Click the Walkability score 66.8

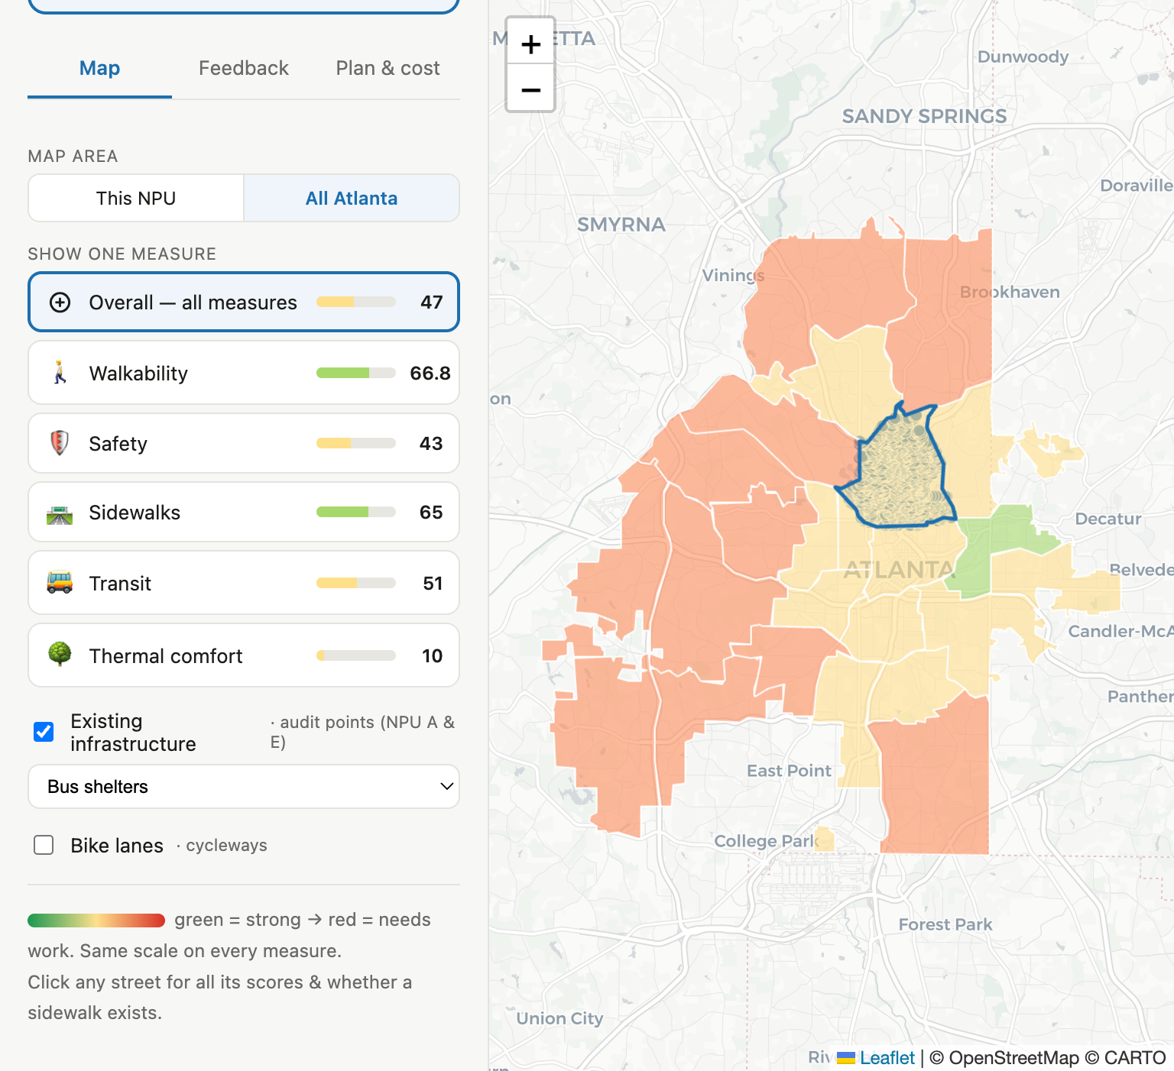click(430, 373)
